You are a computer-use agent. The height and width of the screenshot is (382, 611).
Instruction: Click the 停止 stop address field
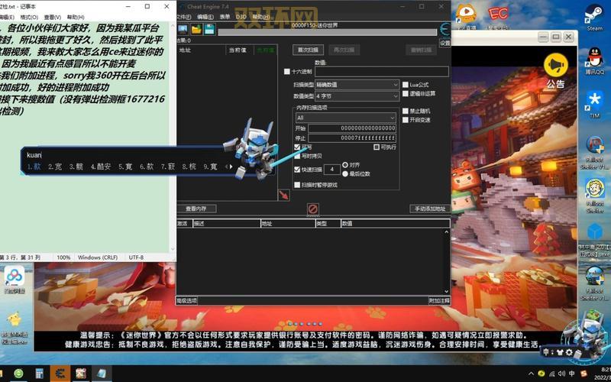point(352,138)
